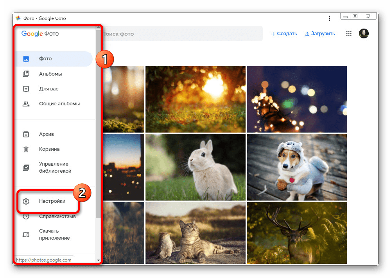Open the dog in costume photo

(x=297, y=167)
